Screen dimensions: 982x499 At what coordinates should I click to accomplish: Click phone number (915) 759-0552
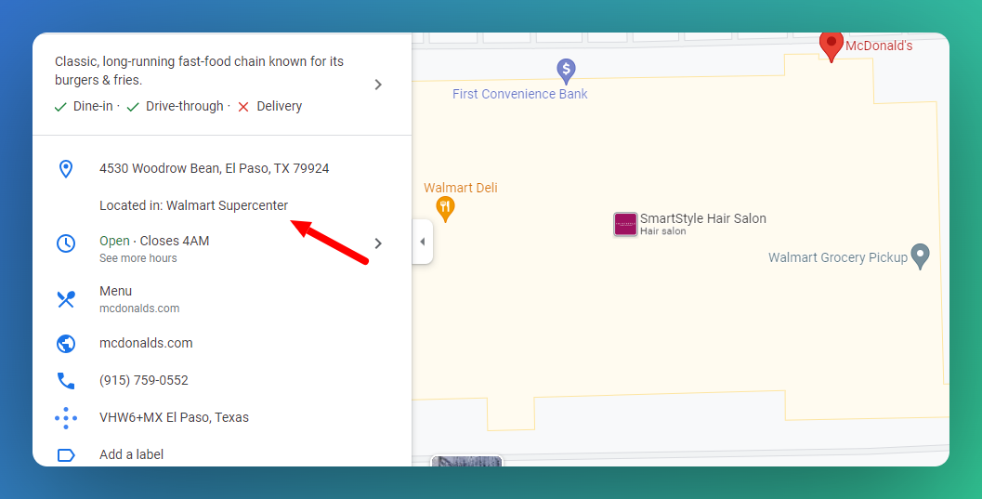(x=144, y=380)
